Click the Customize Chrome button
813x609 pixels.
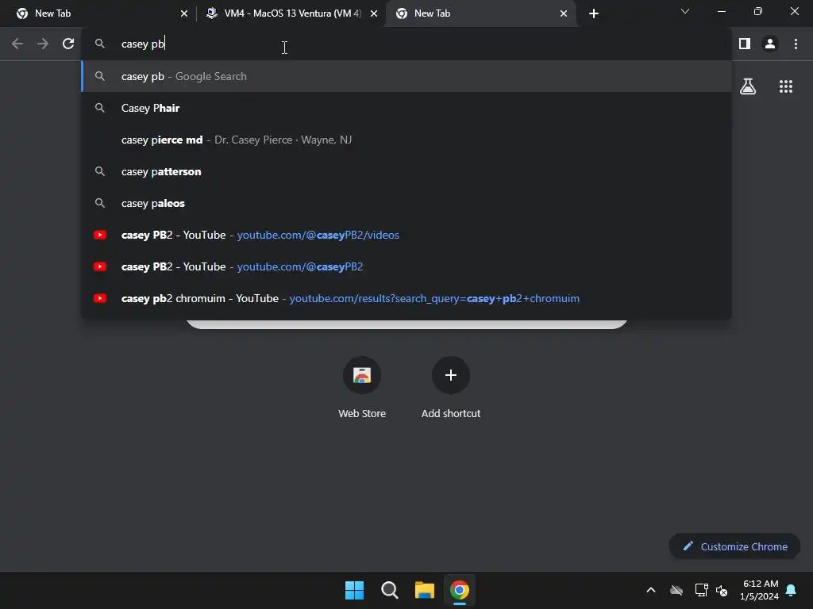point(734,546)
